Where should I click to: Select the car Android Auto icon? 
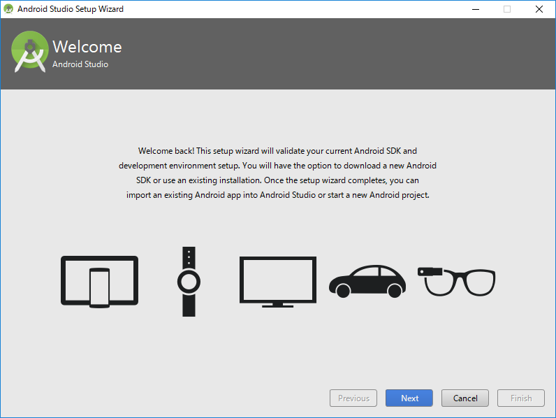[x=367, y=281]
